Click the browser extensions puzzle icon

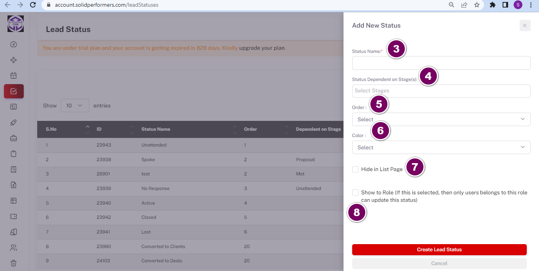(x=493, y=5)
